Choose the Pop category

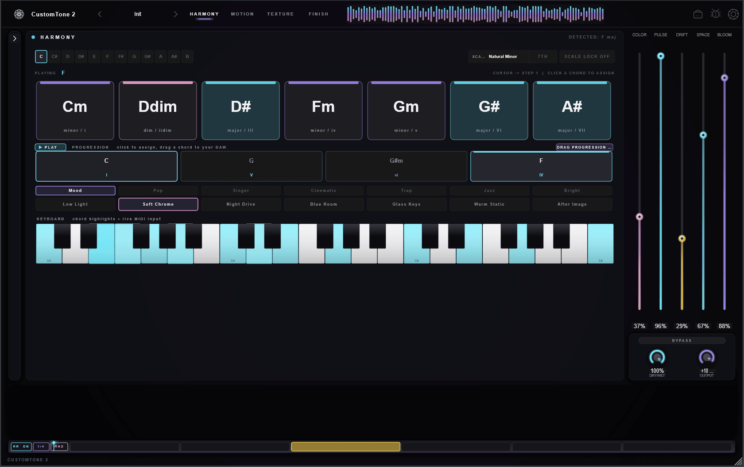tap(158, 191)
